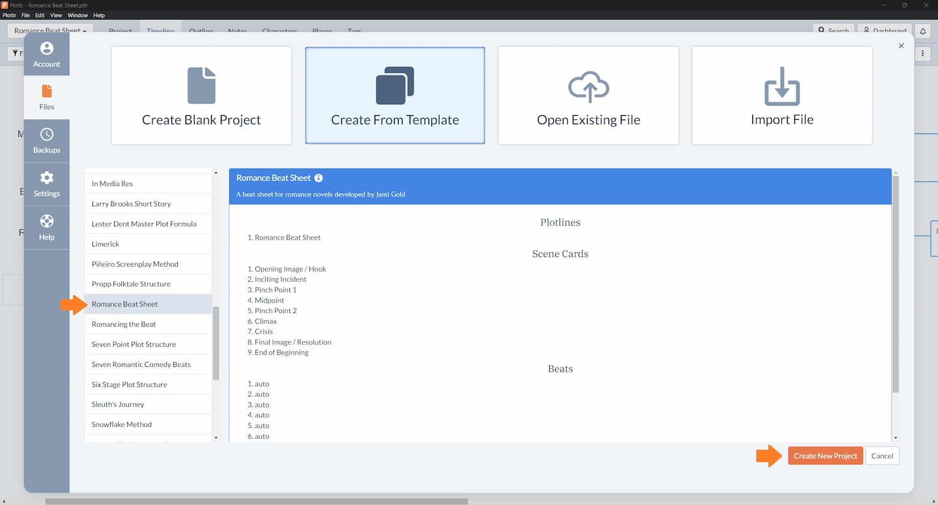Cancel the template selection
938x505 pixels.
882,456
